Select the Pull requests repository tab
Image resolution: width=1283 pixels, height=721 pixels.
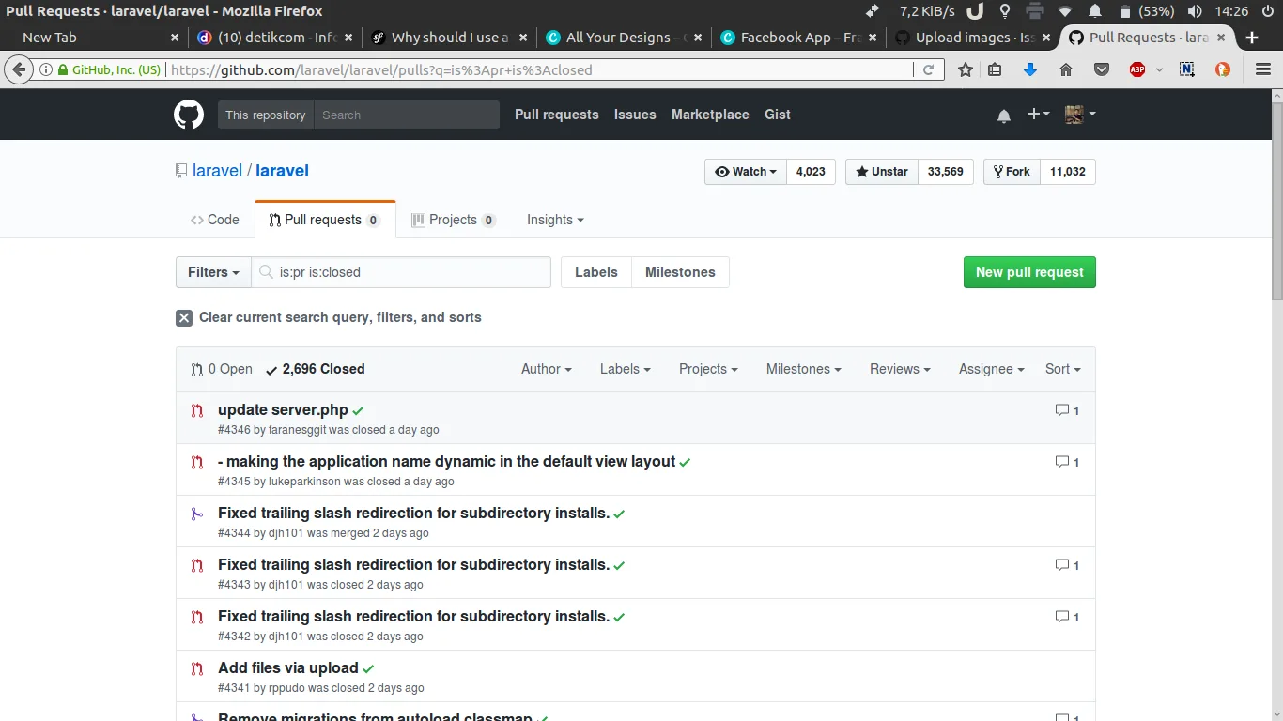[324, 220]
